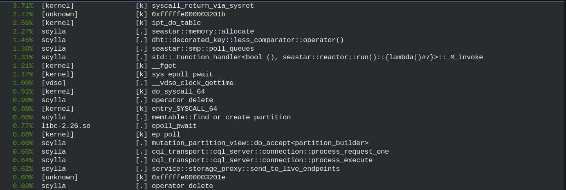This screenshot has height=190, width=566.
Task: Select the process_request_one cql_server symbol
Action: (x=270, y=152)
